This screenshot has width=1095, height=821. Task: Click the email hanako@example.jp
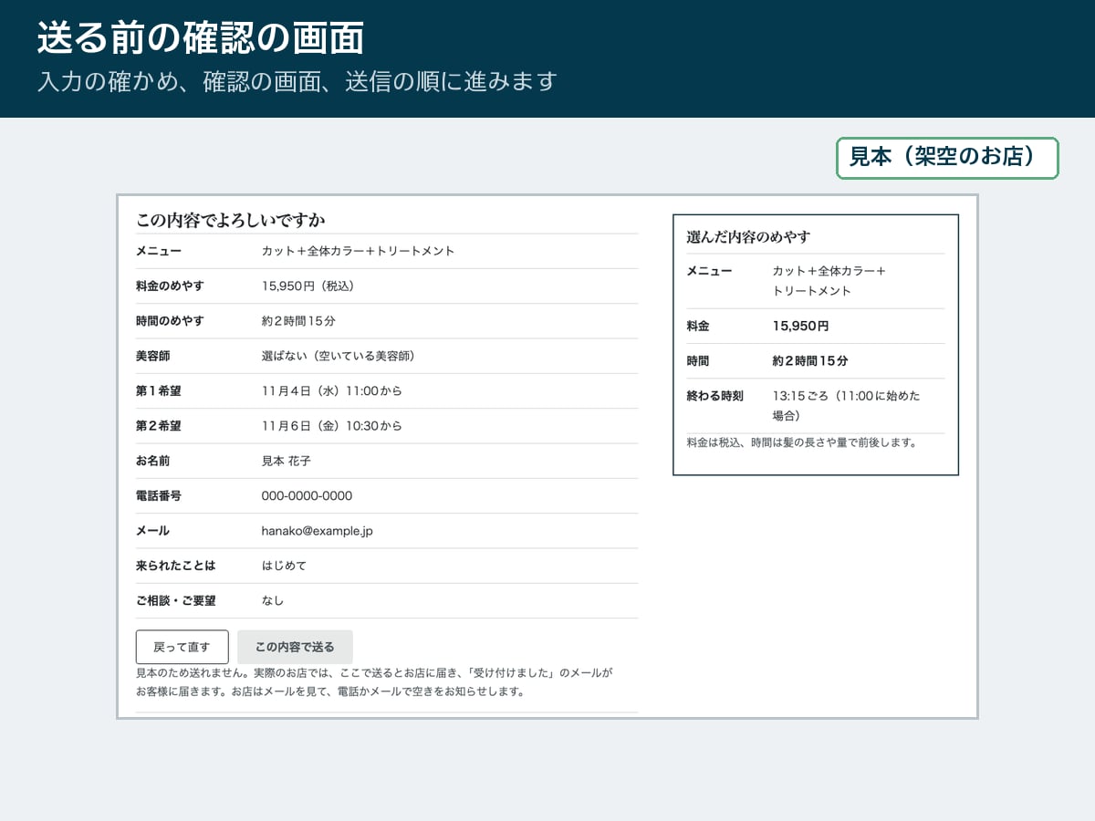pyautogui.click(x=318, y=531)
